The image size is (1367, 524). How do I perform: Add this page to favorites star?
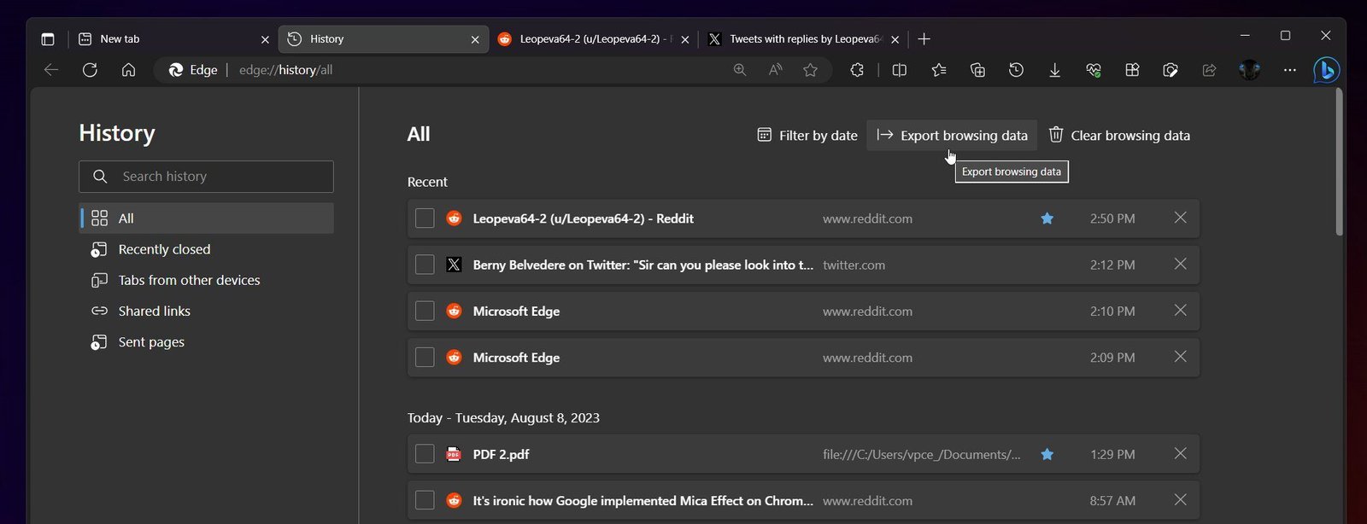point(810,70)
